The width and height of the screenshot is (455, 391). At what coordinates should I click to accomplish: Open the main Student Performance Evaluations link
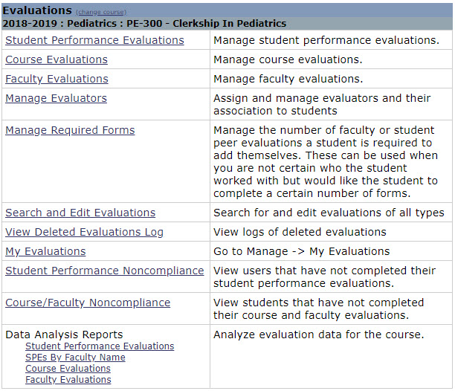click(x=94, y=40)
